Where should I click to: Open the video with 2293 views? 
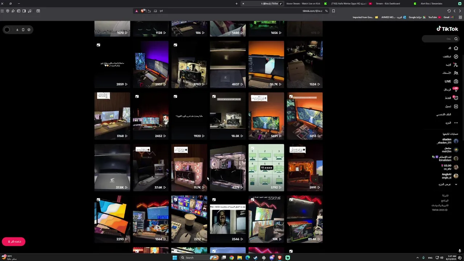pyautogui.click(x=112, y=219)
